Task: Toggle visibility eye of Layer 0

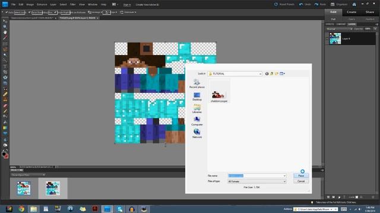Action: coord(327,38)
